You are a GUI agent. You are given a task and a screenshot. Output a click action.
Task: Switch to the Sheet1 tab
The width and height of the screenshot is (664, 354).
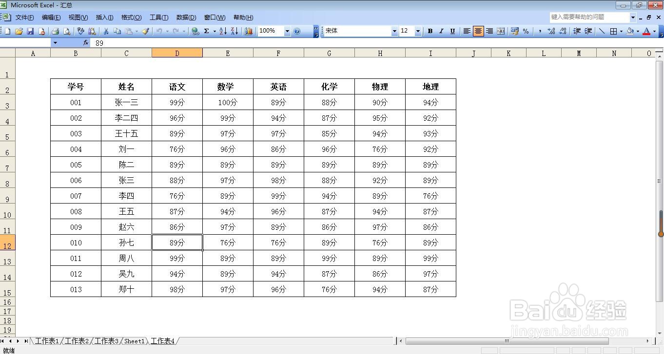click(x=135, y=341)
